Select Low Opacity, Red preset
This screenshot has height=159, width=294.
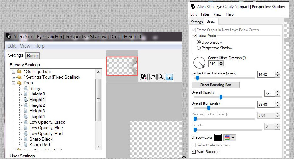pos(46,133)
